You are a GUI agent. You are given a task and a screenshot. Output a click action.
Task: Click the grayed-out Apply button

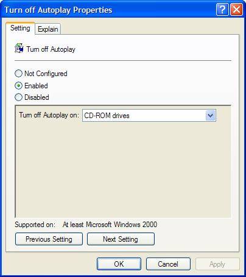pyautogui.click(x=217, y=264)
